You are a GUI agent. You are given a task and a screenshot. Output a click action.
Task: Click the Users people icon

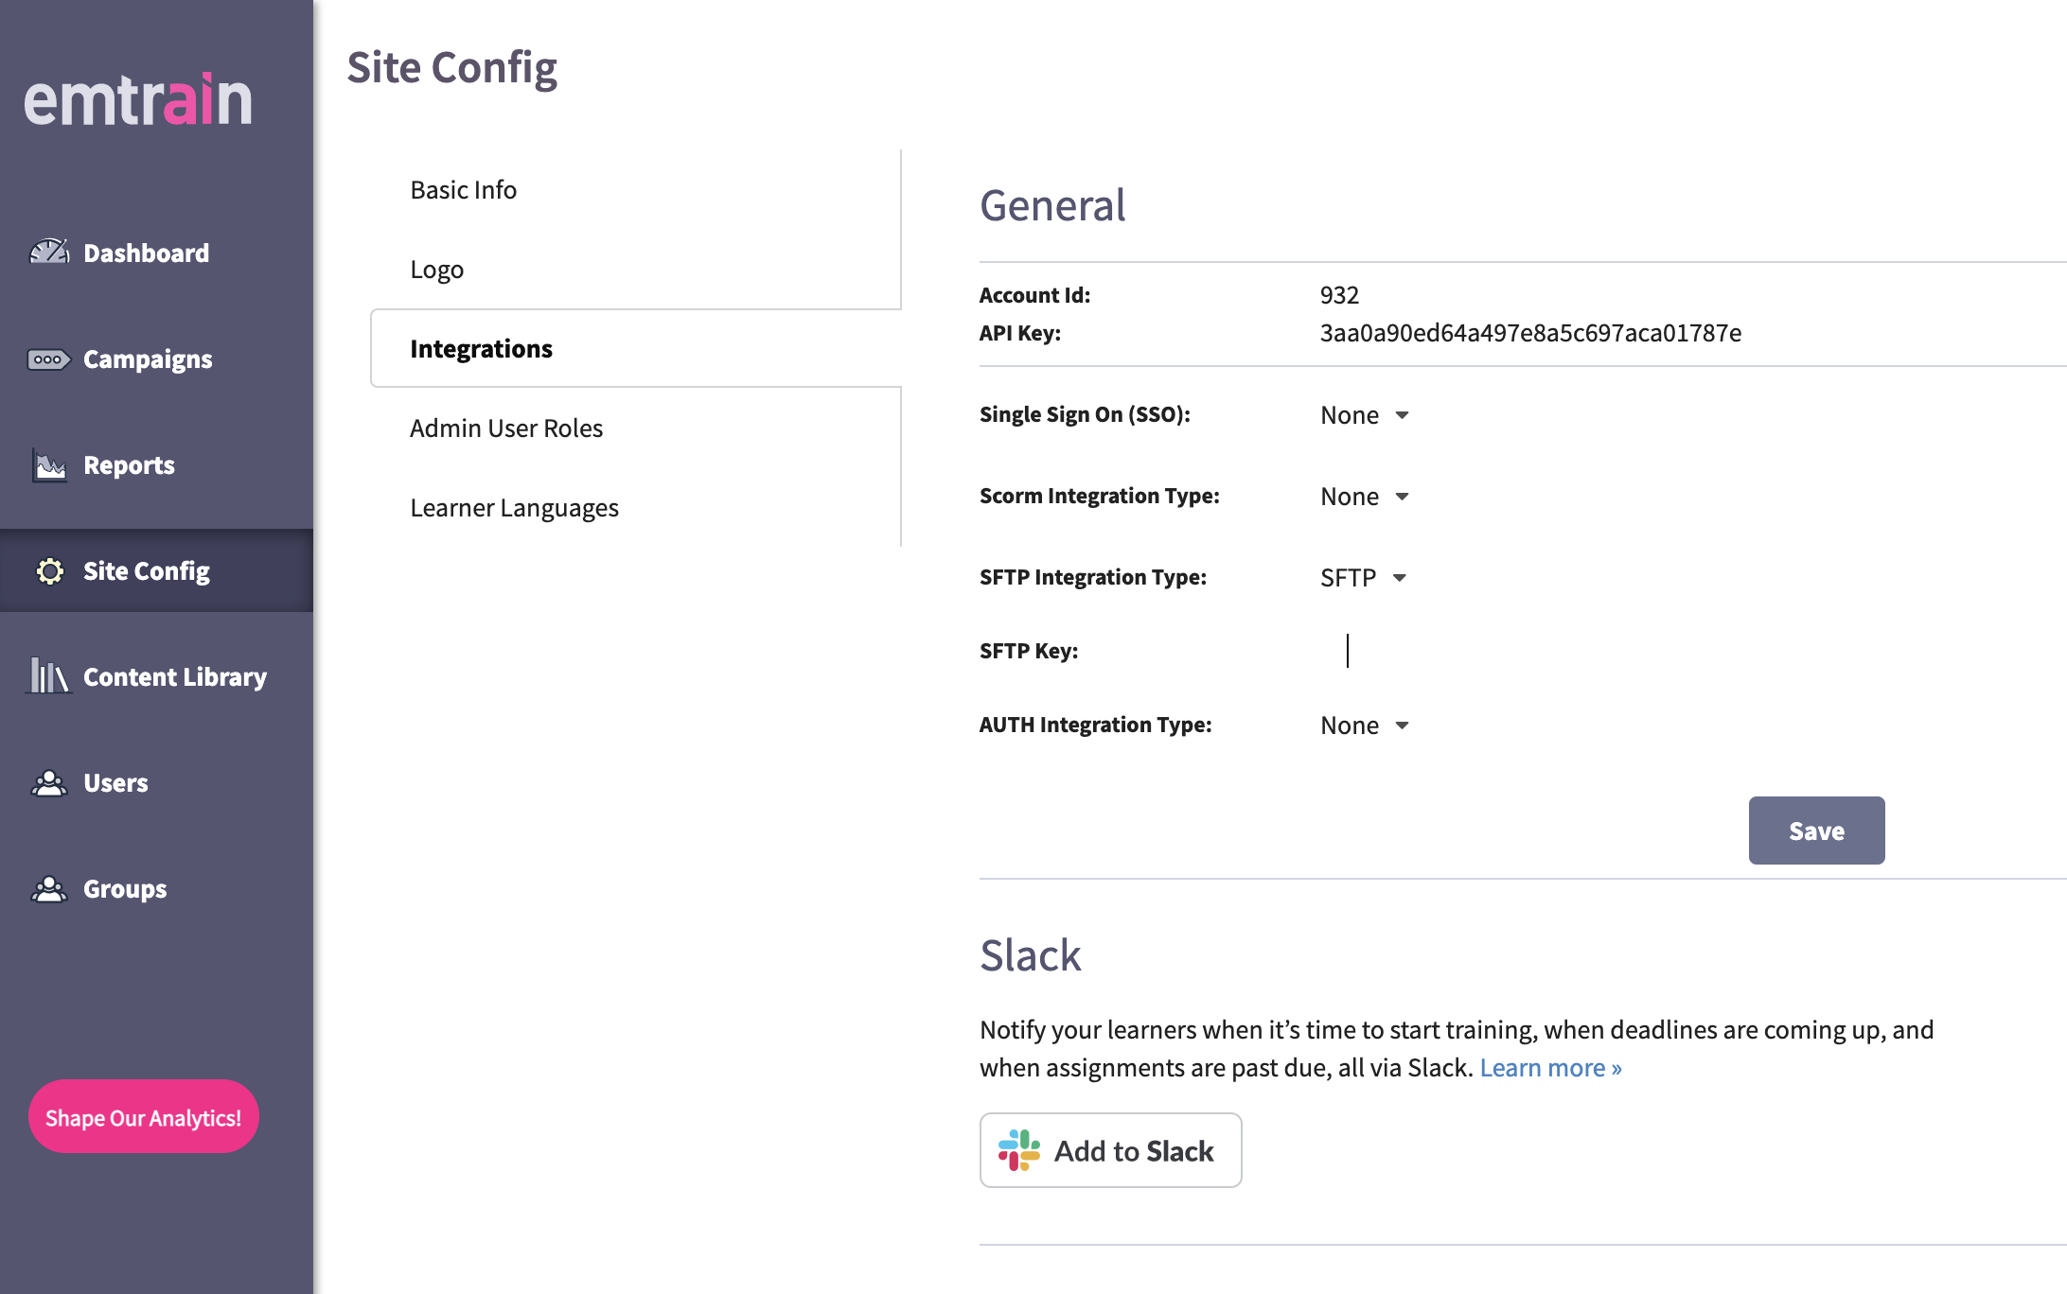pyautogui.click(x=49, y=783)
